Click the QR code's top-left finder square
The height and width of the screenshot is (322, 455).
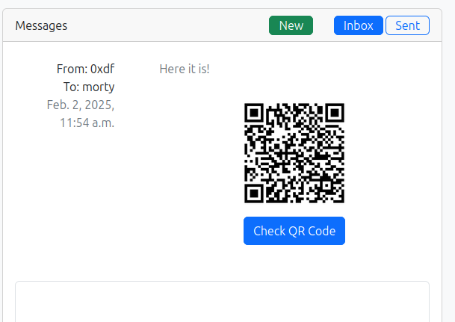point(253,112)
